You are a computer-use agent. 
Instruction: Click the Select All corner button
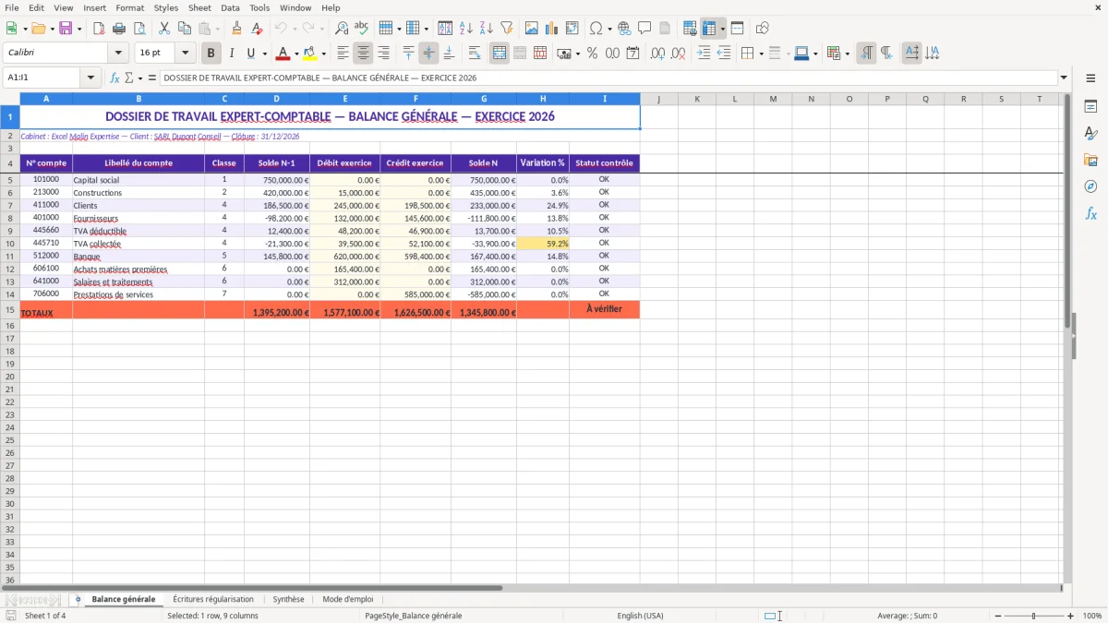[9, 99]
